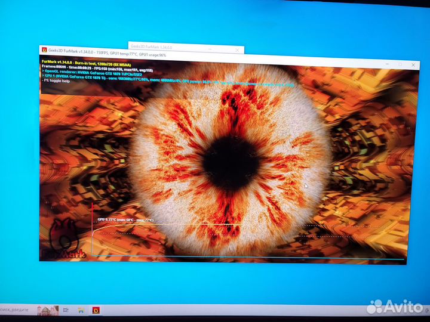Click the FurMark logo in the render

coord(64,239)
